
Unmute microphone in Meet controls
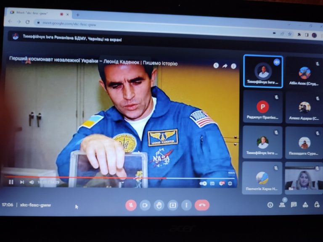(x=131, y=205)
